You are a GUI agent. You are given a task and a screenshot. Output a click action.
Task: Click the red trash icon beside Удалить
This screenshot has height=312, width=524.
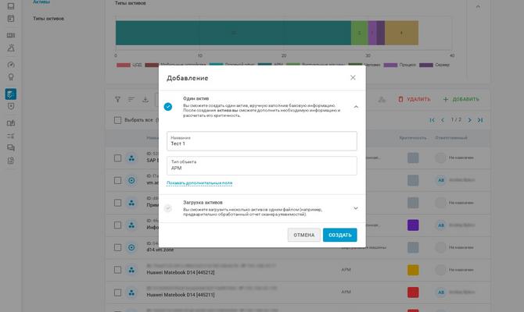(401, 99)
